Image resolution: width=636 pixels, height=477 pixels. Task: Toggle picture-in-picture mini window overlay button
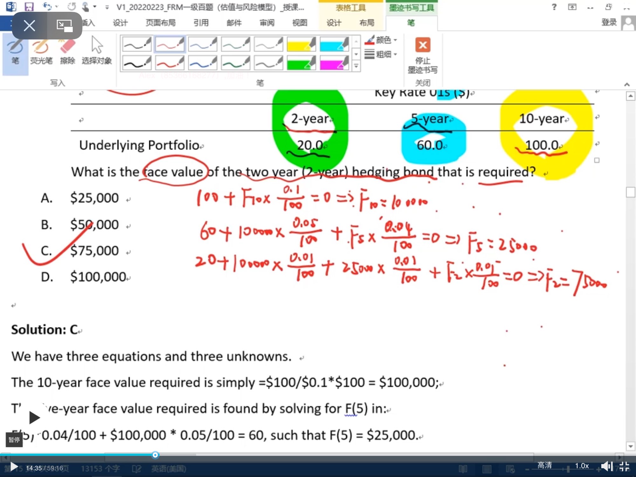(x=65, y=25)
